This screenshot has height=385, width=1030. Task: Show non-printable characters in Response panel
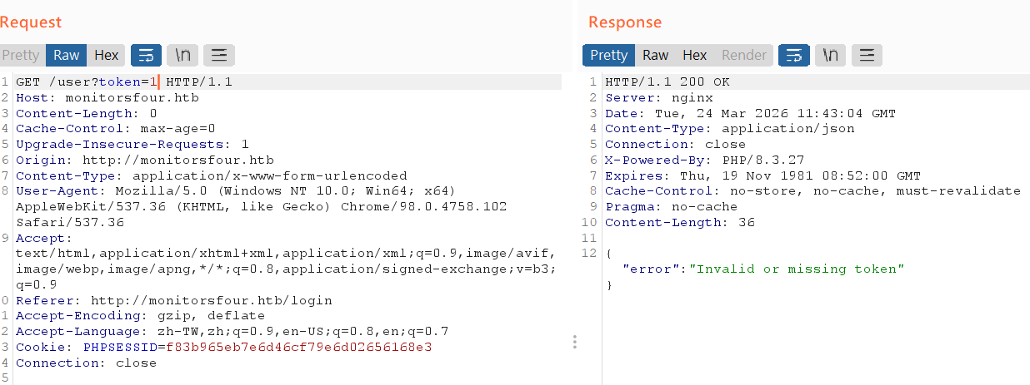tap(830, 56)
